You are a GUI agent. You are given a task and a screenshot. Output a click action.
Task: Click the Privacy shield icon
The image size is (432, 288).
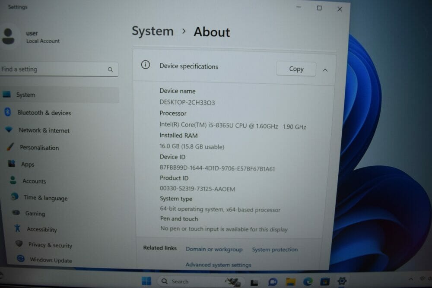click(x=19, y=244)
